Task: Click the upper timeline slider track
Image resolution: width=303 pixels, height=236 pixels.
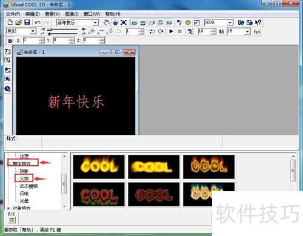Action: 62,30
